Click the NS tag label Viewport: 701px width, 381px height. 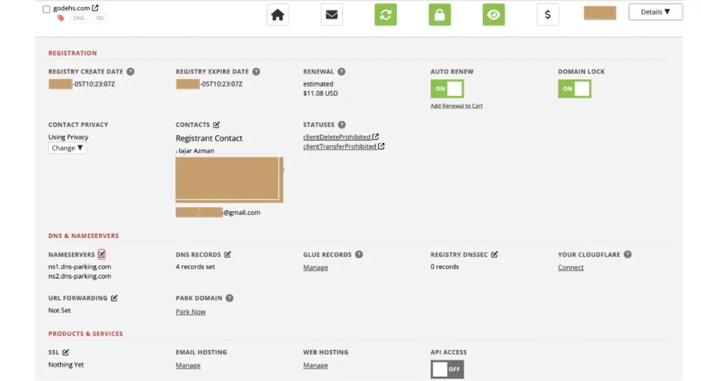[x=100, y=18]
